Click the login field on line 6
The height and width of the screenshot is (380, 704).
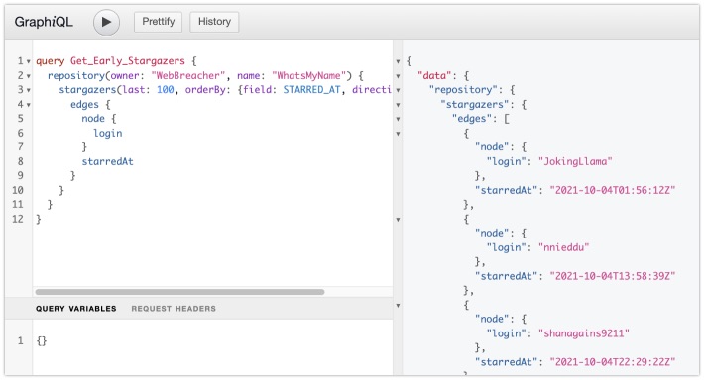pyautogui.click(x=108, y=133)
